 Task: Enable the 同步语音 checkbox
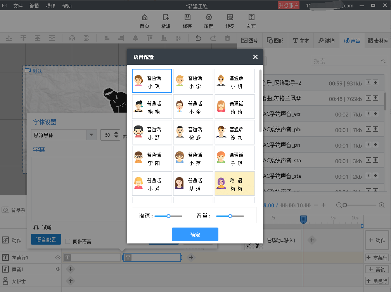[68, 241]
